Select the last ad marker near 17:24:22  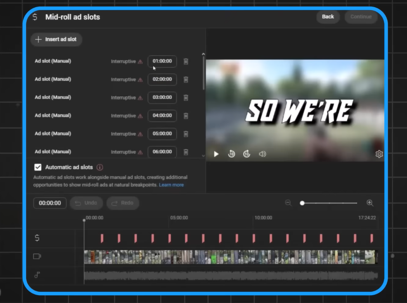[x=372, y=238]
